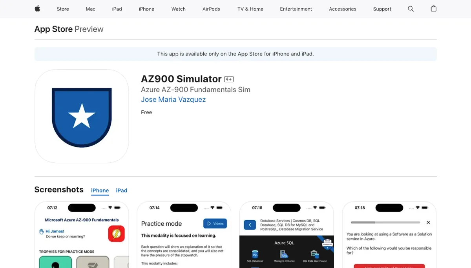Image resolution: width=471 pixels, height=268 pixels.
Task: Open the iPad menu in navigation bar
Action: pyautogui.click(x=117, y=9)
